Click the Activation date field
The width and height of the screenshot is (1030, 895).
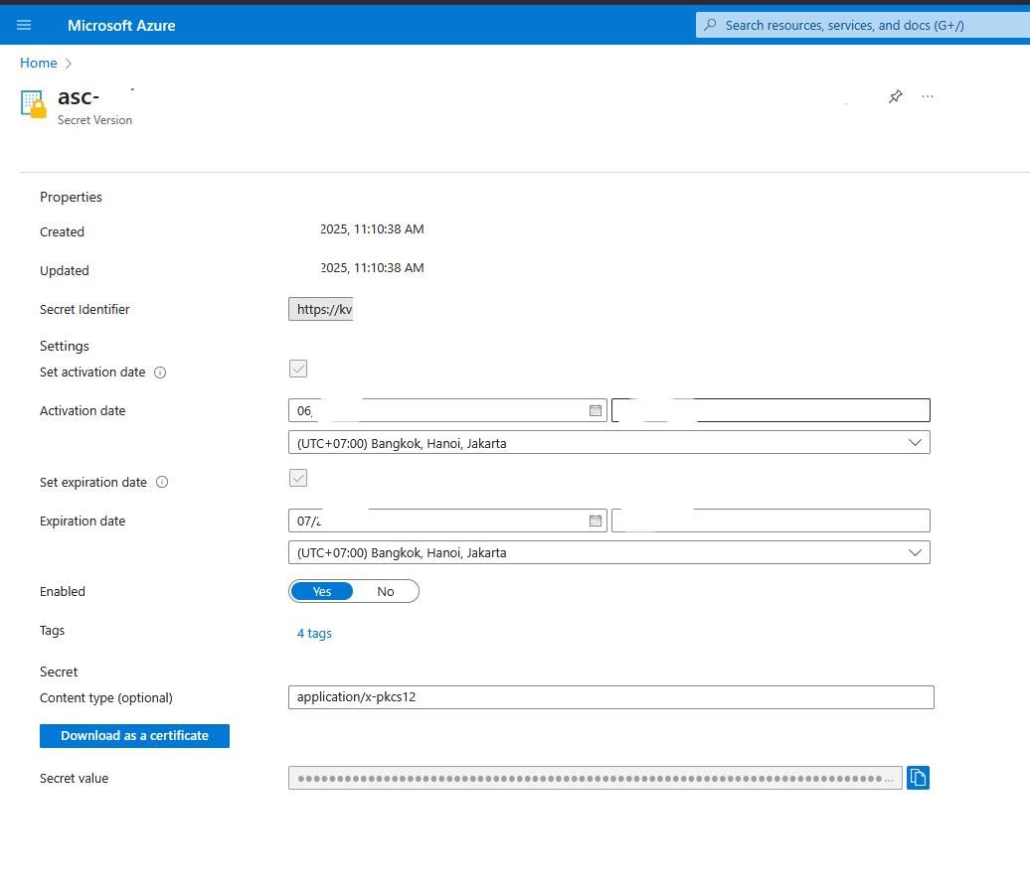(x=447, y=410)
